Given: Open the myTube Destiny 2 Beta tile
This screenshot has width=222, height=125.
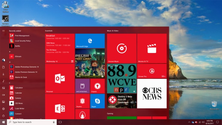Looking at the screenshot, I should click(122, 101).
